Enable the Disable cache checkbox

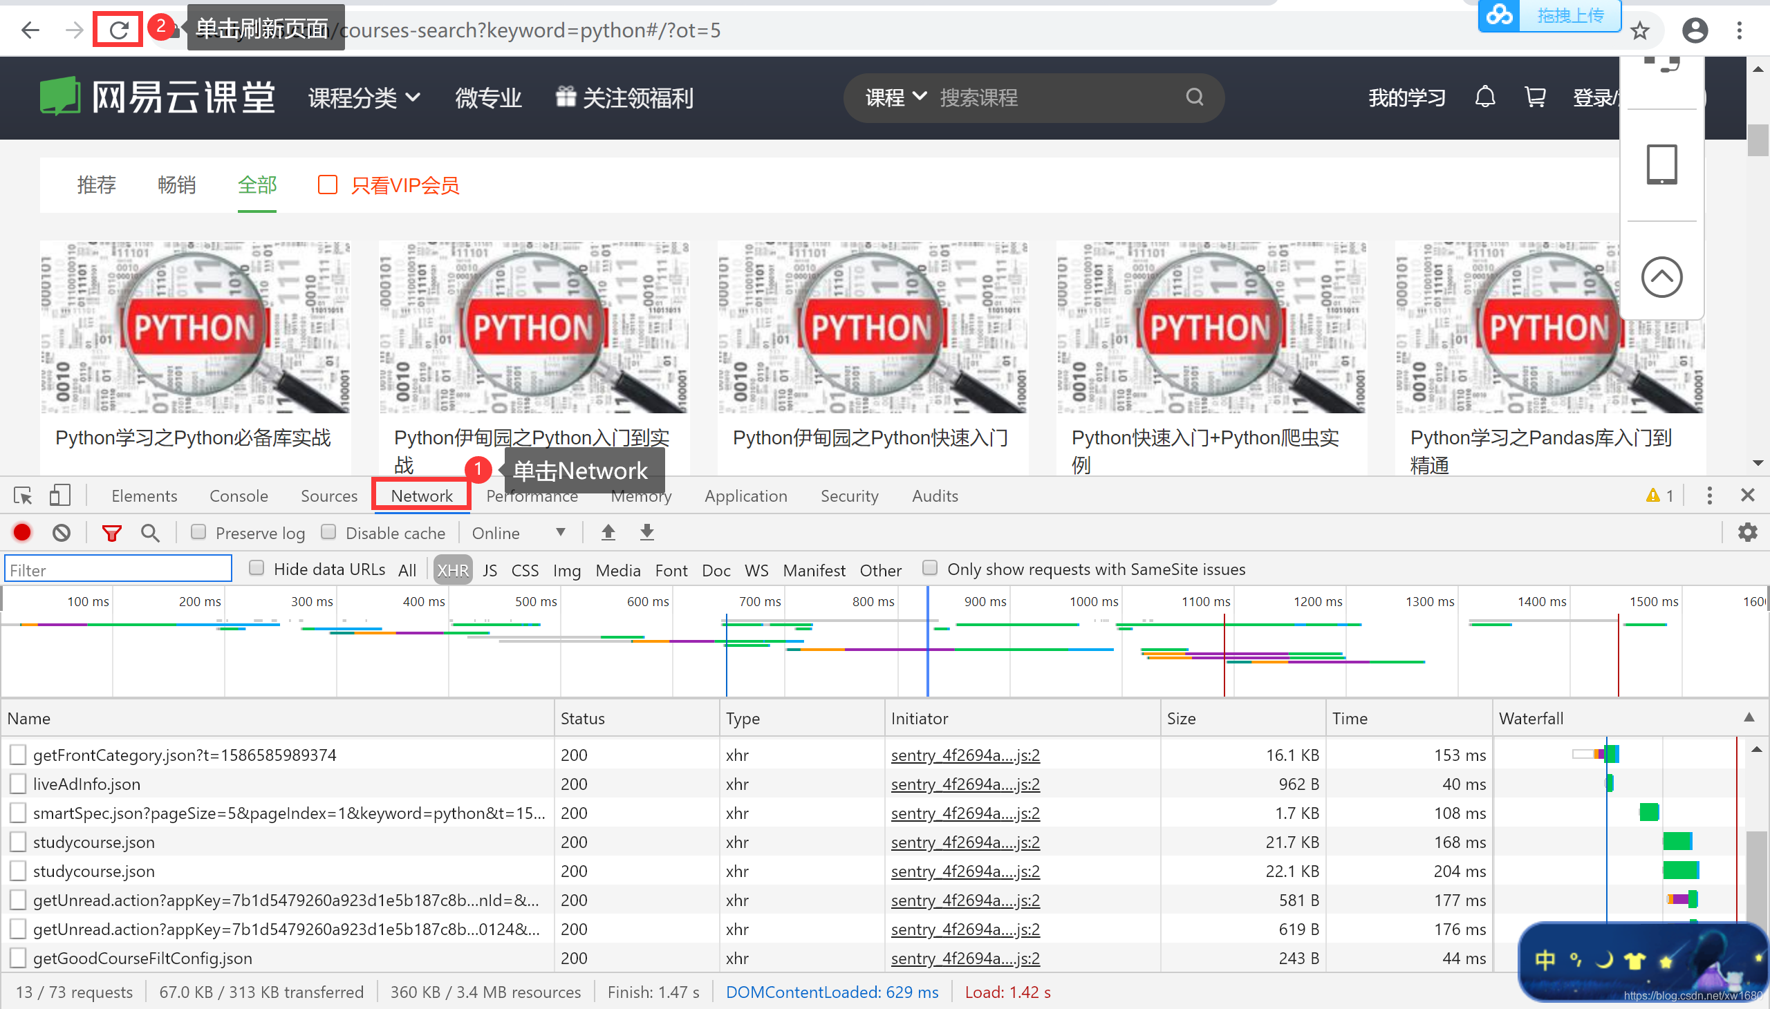[x=328, y=531]
